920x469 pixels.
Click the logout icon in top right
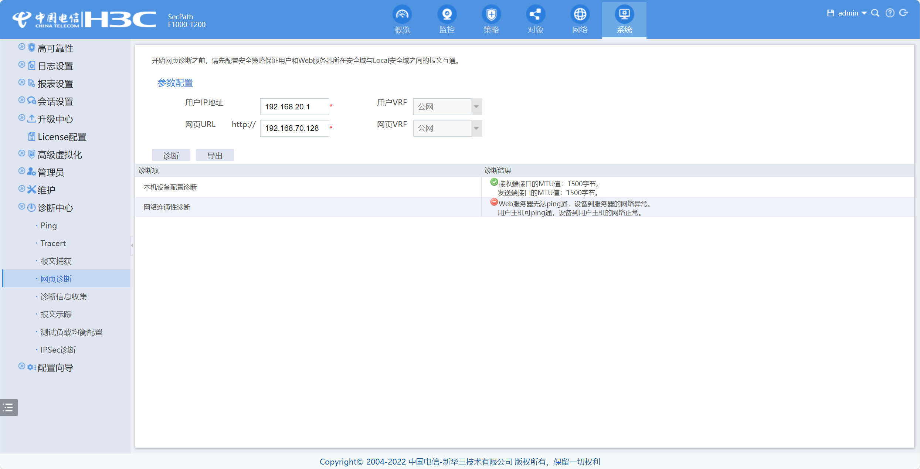click(x=904, y=13)
